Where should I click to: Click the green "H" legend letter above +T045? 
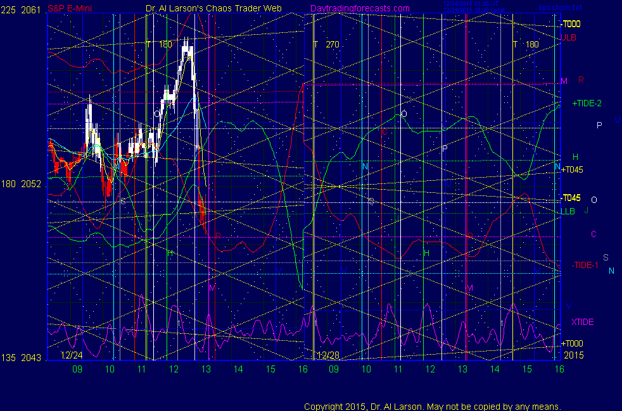(575, 157)
